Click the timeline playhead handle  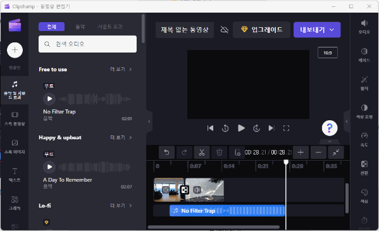tap(286, 162)
